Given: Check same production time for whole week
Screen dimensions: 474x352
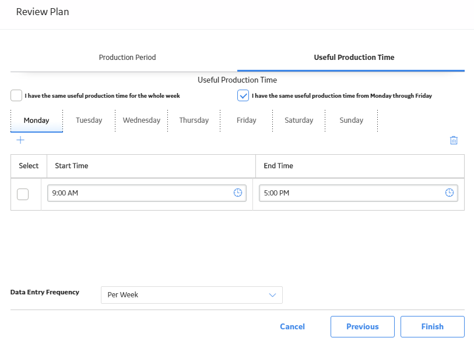Looking at the screenshot, I should tap(16, 95).
